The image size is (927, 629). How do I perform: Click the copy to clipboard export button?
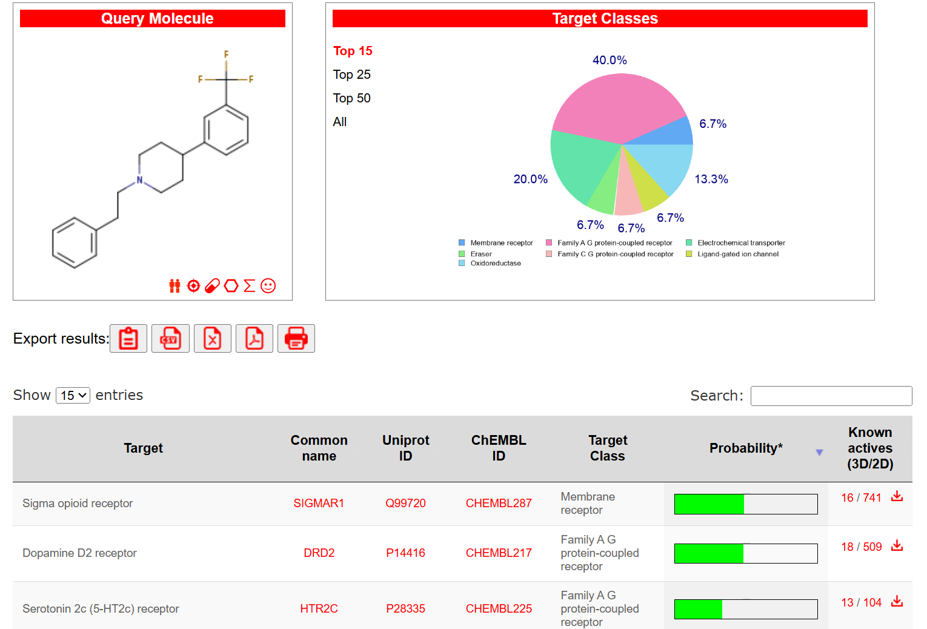click(128, 338)
